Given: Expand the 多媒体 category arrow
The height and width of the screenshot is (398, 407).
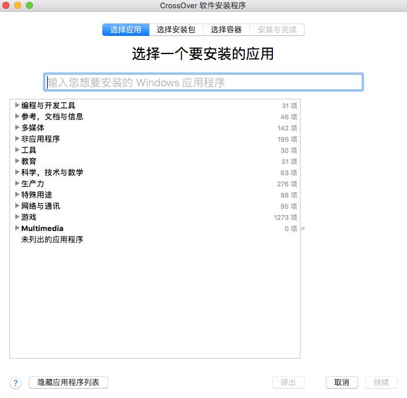Looking at the screenshot, I should point(17,128).
